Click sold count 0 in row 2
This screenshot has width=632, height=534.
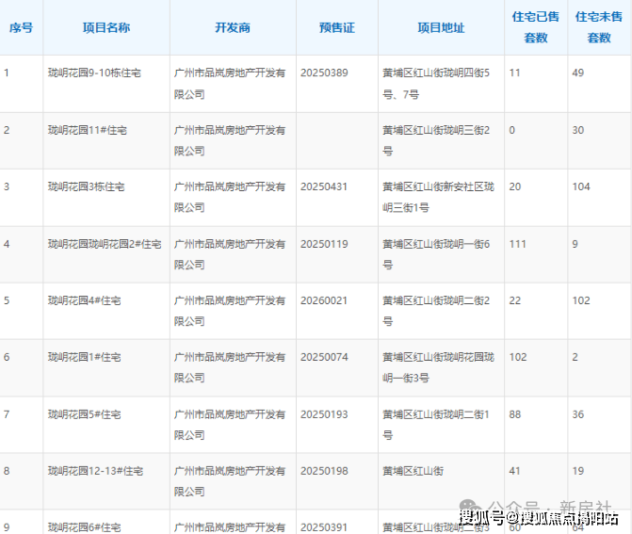coord(511,130)
